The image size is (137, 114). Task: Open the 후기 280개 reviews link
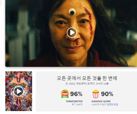[77, 104]
